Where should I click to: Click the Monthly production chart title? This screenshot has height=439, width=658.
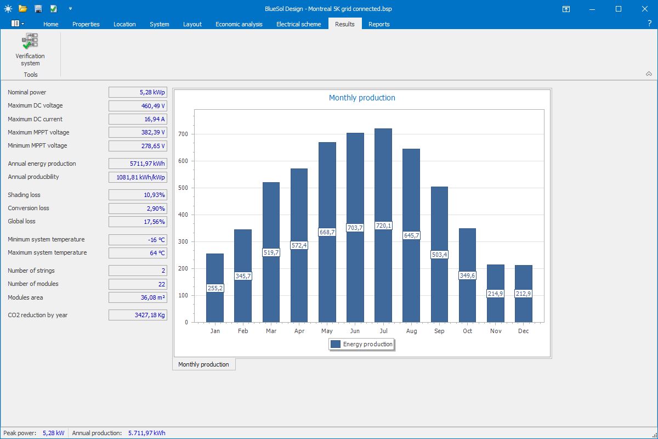[x=362, y=98]
